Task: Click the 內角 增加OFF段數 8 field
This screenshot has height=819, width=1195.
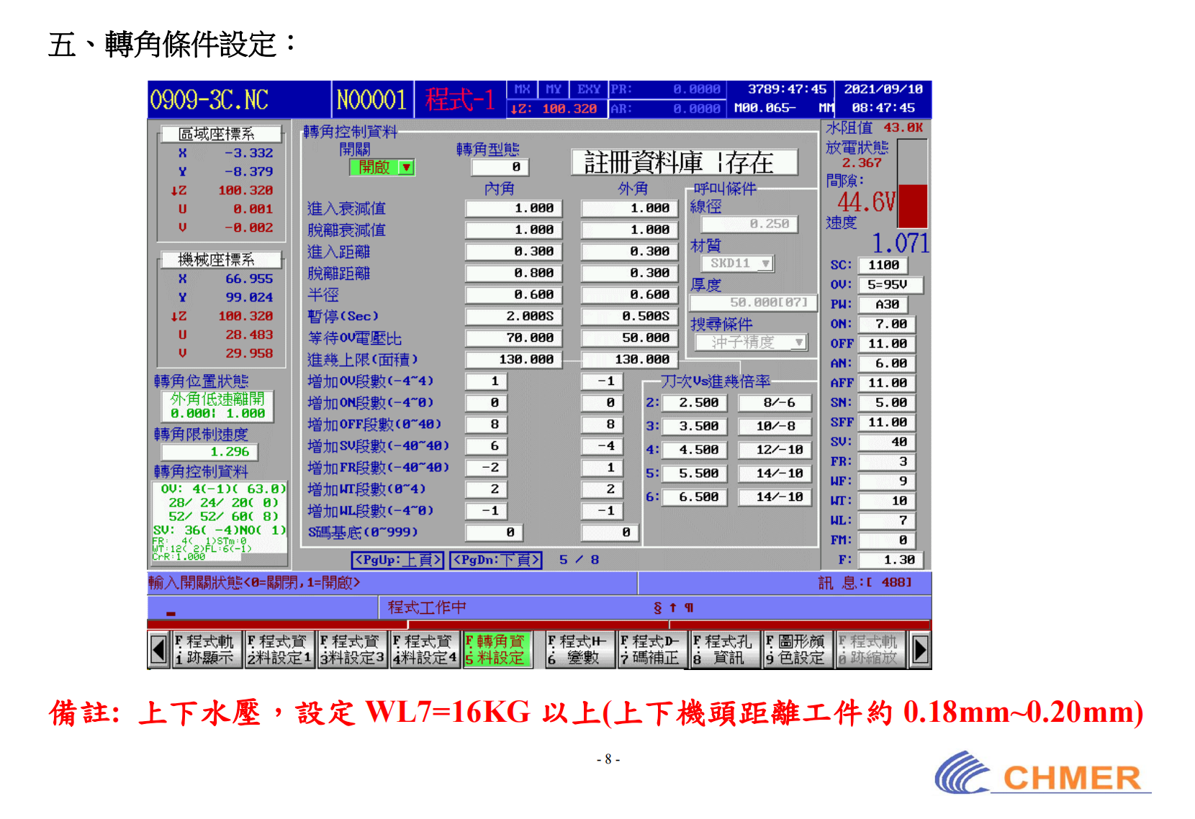Action: [486, 425]
